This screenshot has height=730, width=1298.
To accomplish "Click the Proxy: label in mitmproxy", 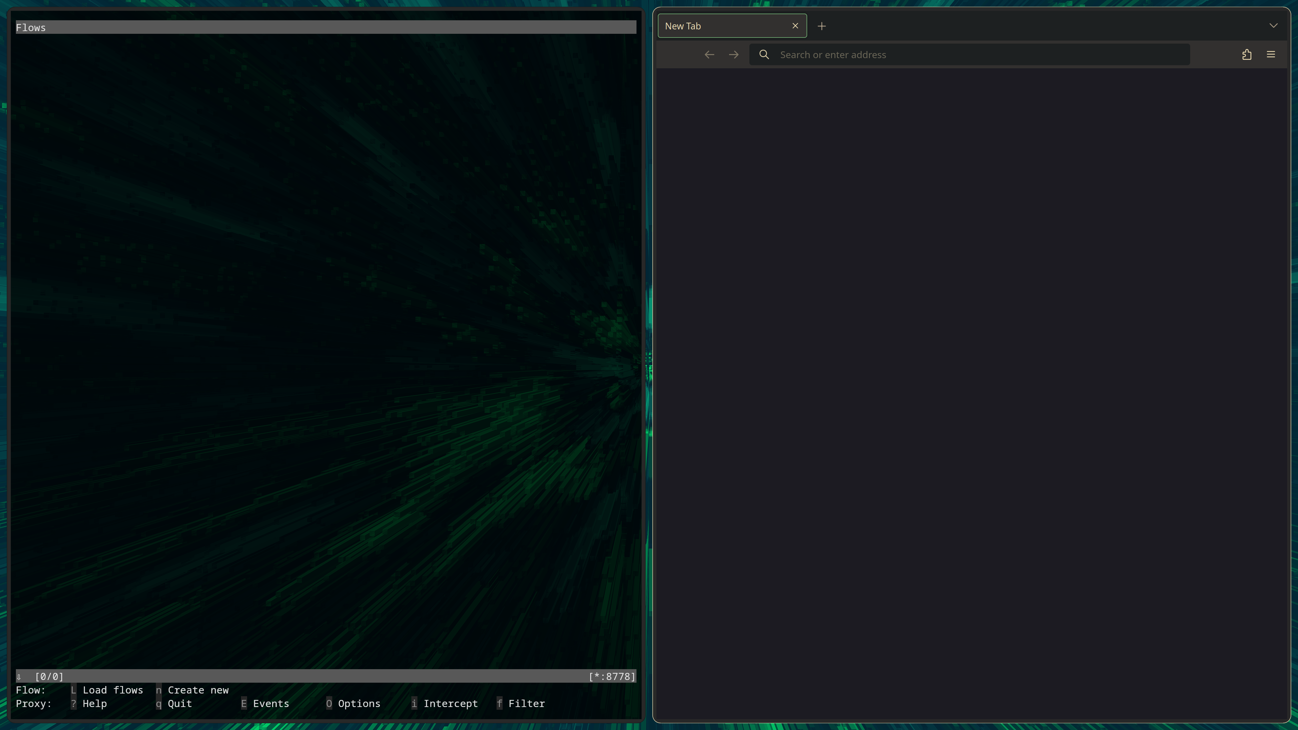I will coord(34,703).
